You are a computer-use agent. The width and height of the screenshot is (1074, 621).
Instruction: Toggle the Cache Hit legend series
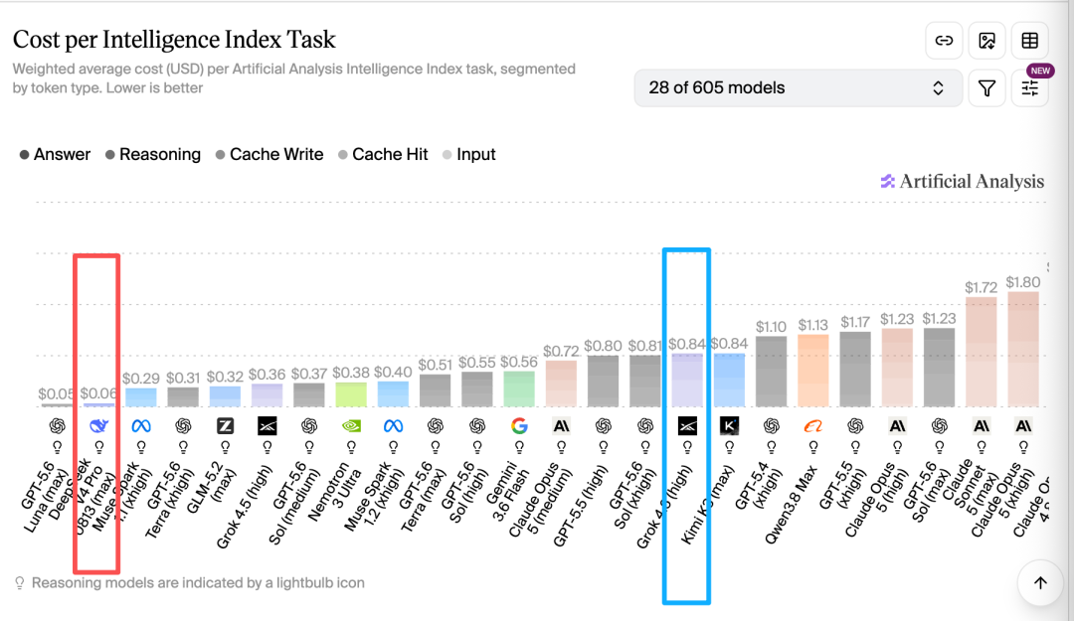click(383, 155)
